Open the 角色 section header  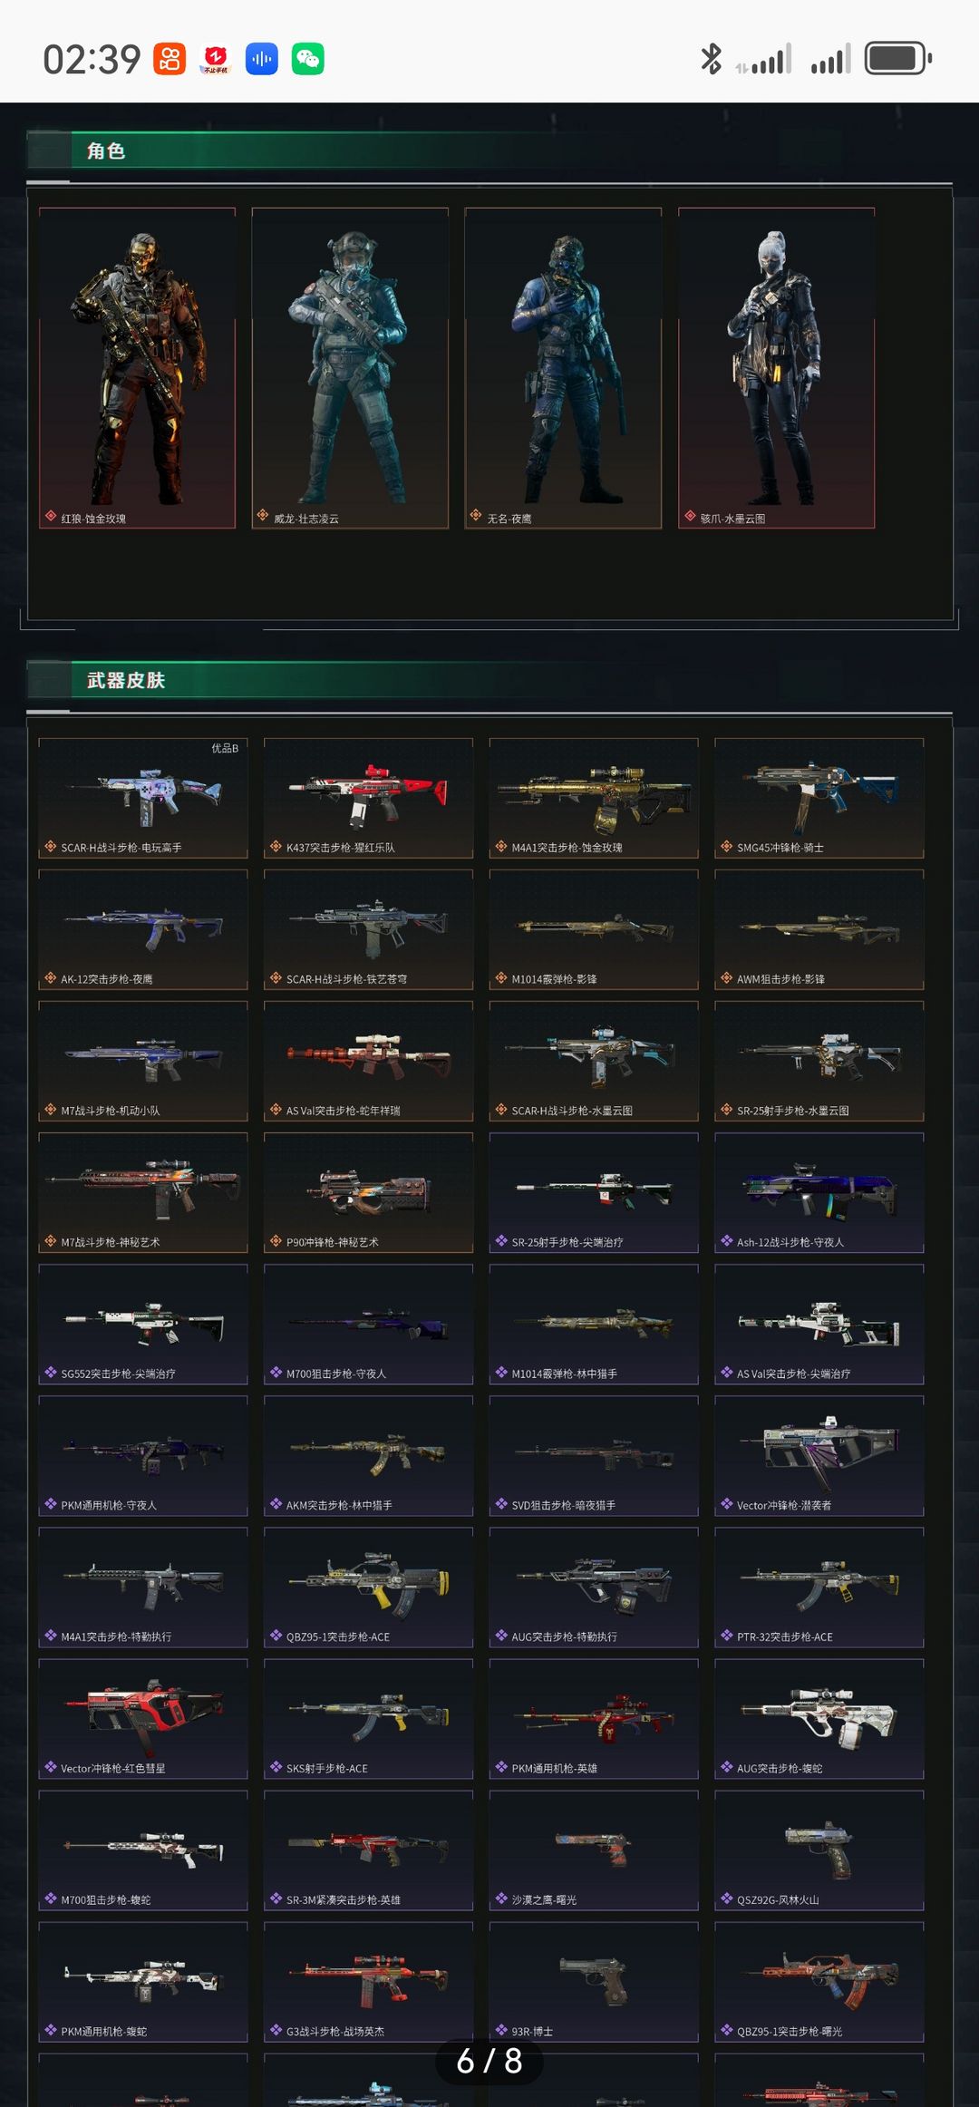(x=106, y=150)
